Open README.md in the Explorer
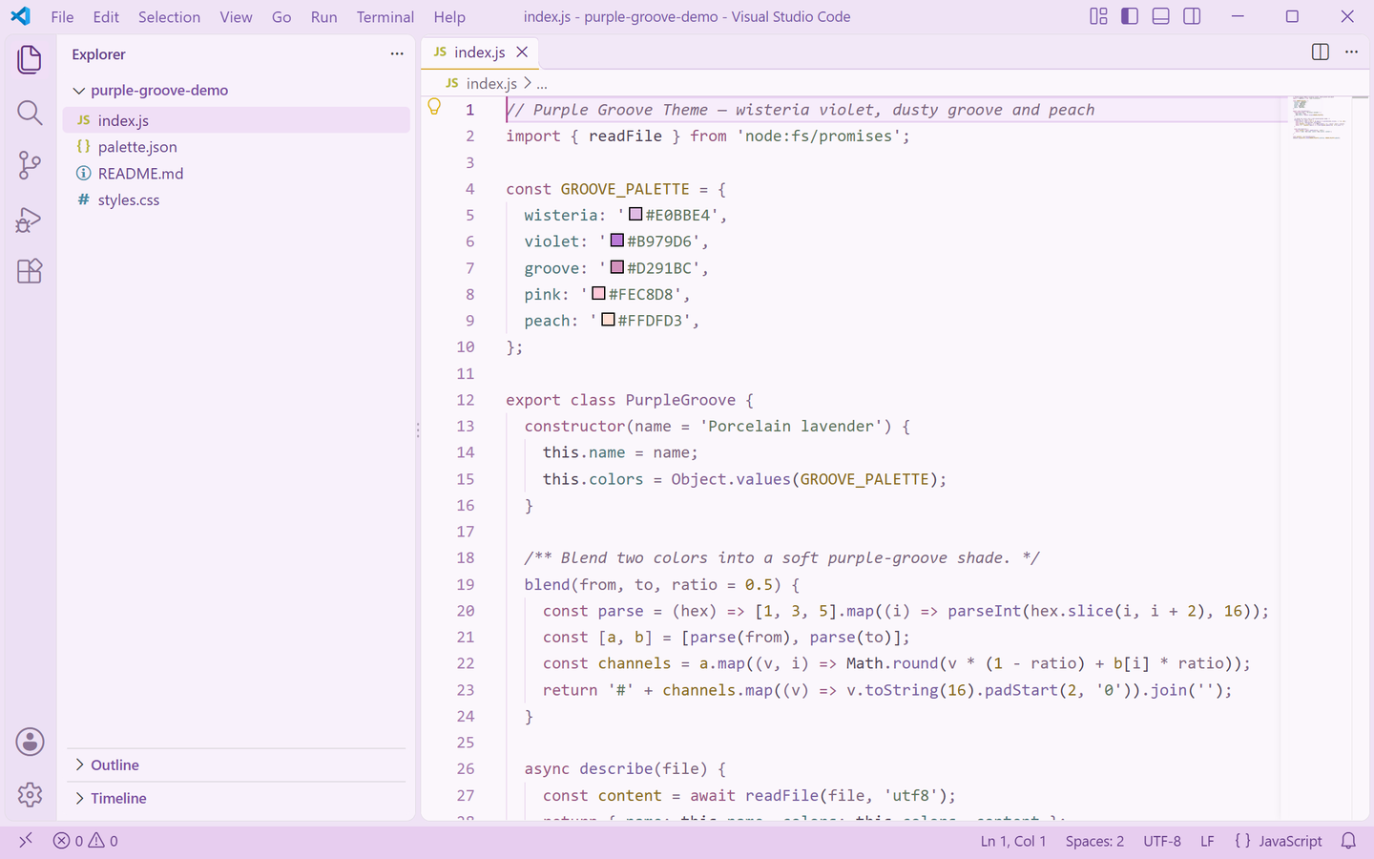The image size is (1374, 859). coord(237,174)
